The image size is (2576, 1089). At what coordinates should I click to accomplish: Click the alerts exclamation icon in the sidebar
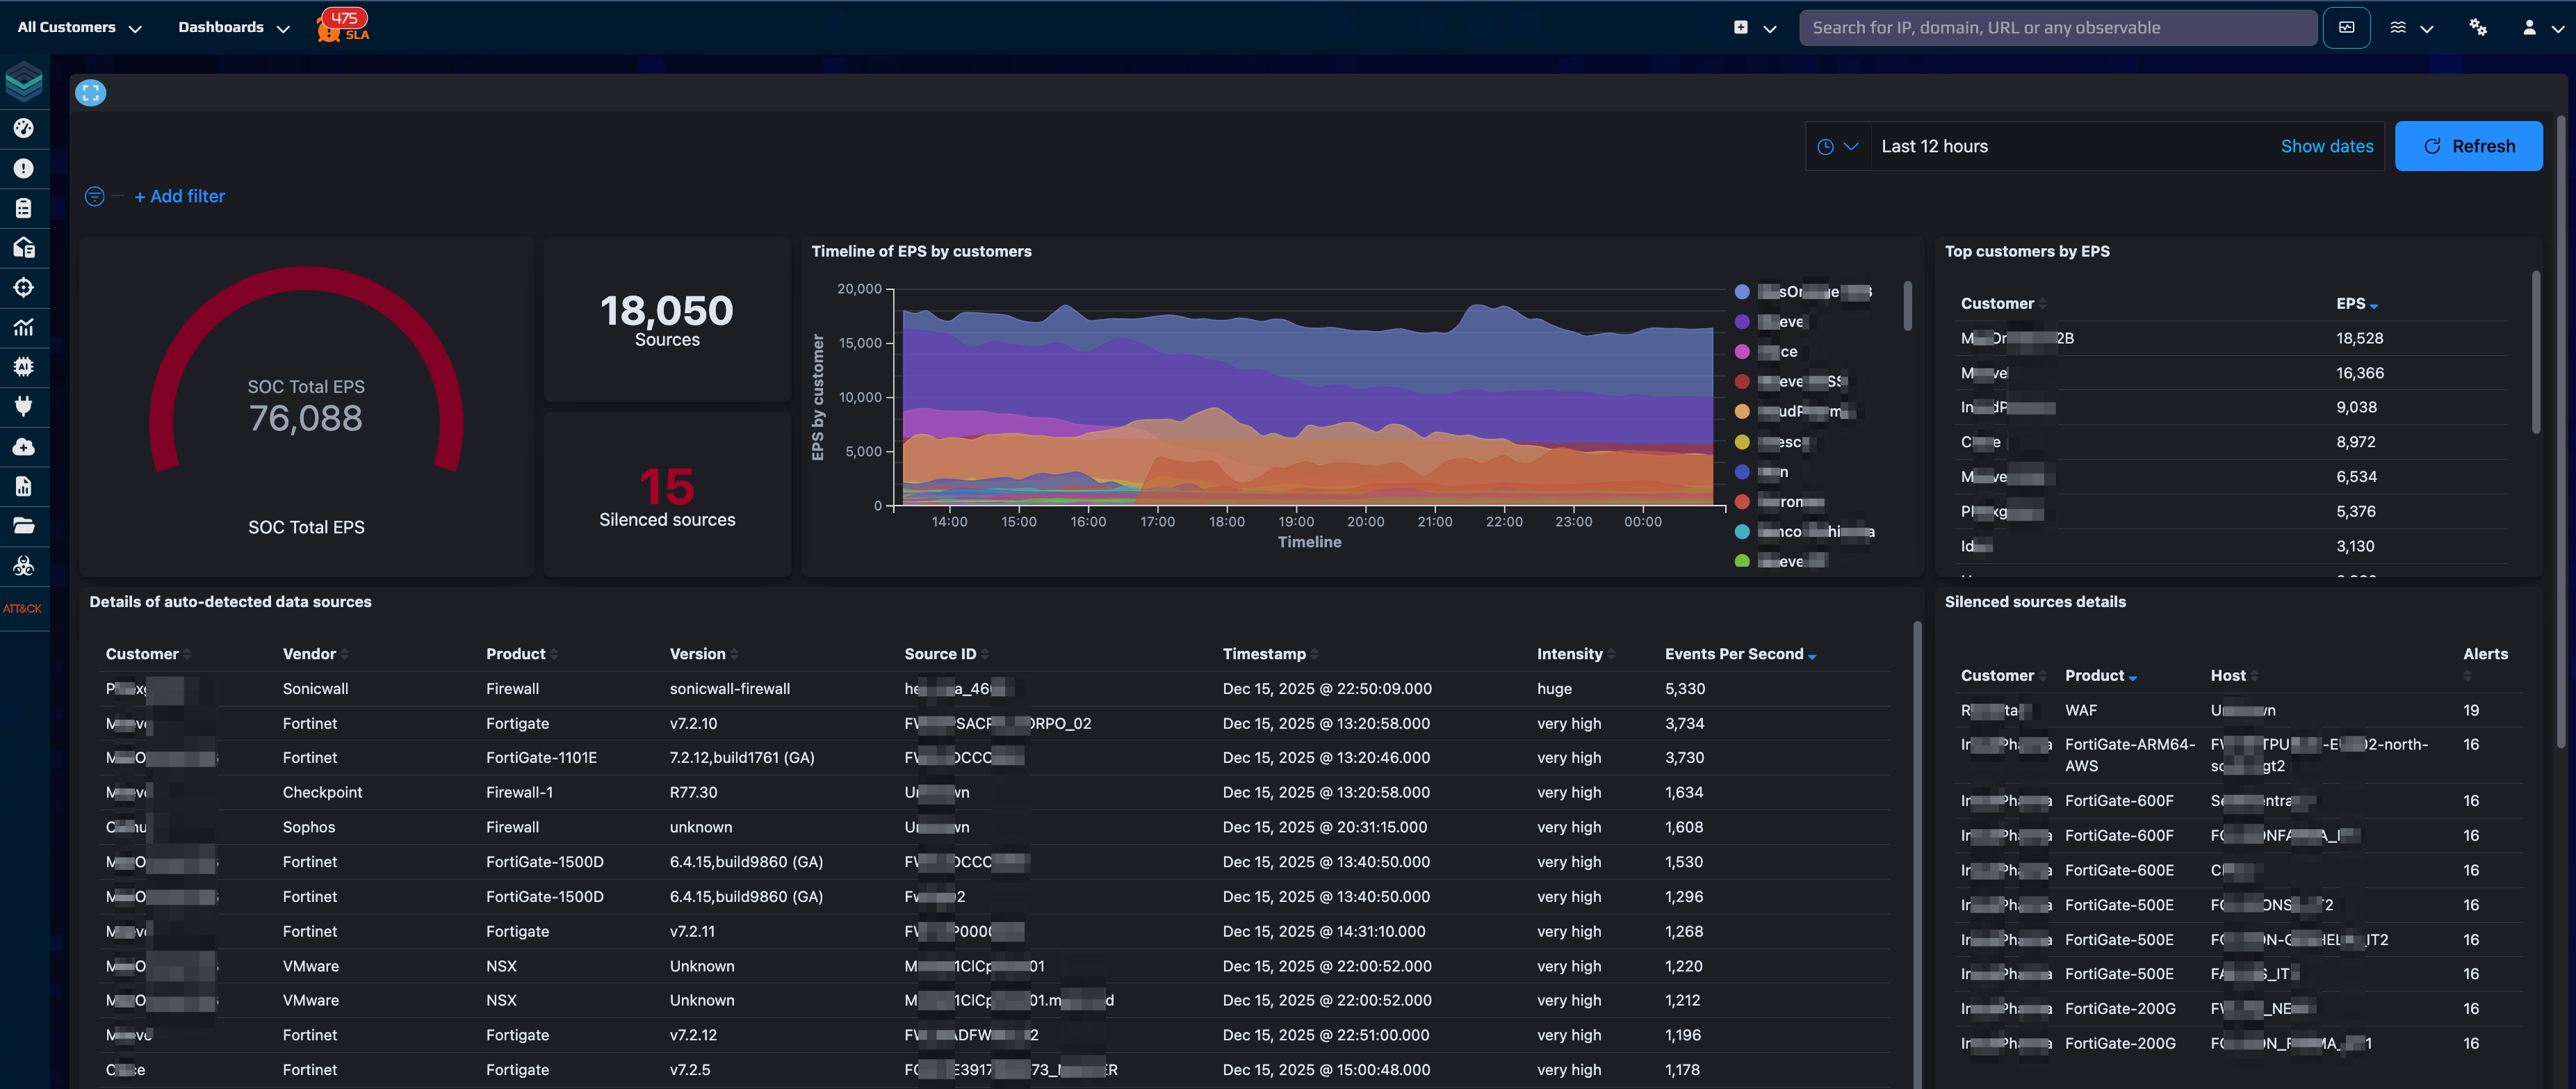pos(23,168)
